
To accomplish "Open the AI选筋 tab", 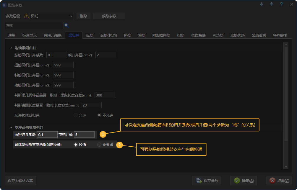I will (218, 35).
